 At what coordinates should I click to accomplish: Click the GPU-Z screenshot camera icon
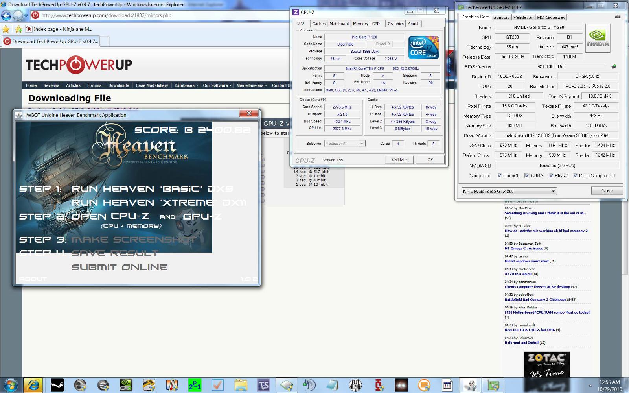pyautogui.click(x=618, y=17)
